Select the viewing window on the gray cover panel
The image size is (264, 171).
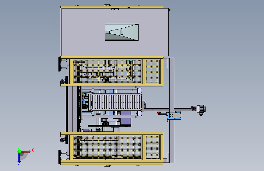point(122,32)
